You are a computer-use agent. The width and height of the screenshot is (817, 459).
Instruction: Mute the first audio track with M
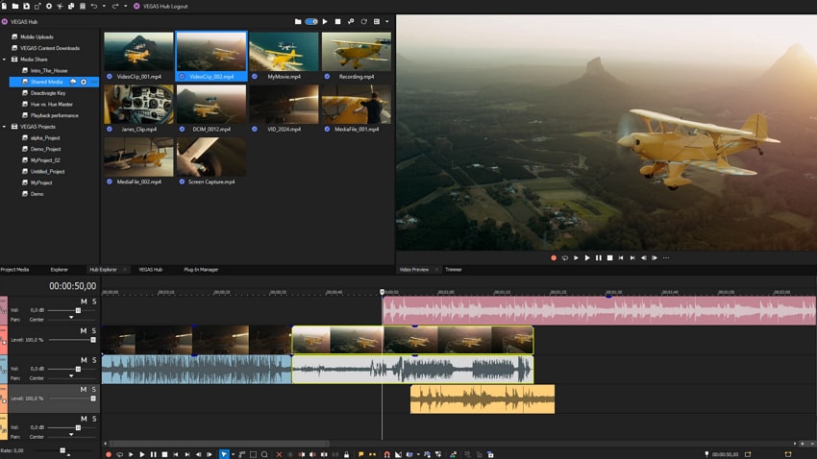point(84,302)
